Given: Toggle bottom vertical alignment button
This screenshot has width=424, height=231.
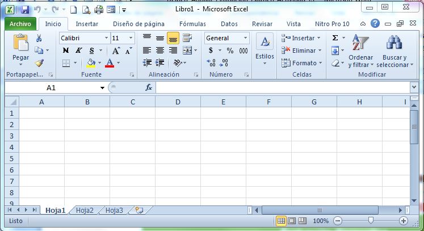Looking at the screenshot, I should click(173, 38).
